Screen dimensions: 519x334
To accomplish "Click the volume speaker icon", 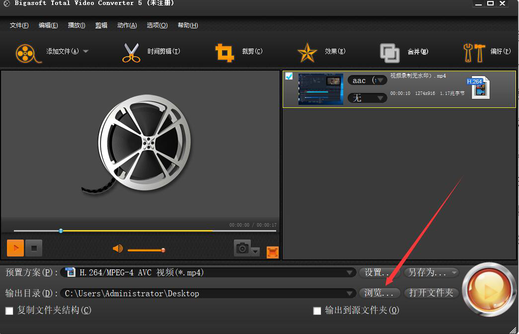I will 118,249.
